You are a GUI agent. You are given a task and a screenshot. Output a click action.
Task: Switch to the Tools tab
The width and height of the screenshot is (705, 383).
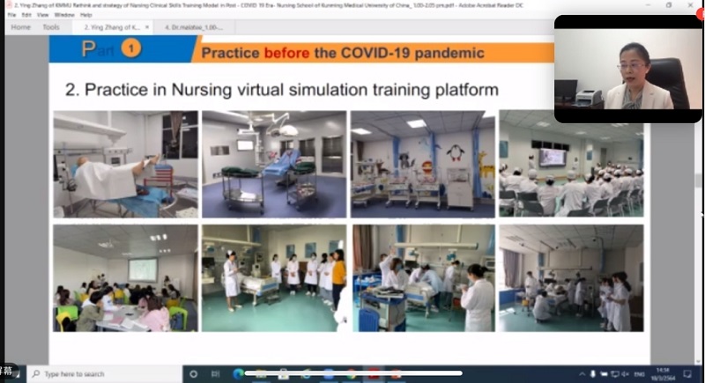click(51, 27)
